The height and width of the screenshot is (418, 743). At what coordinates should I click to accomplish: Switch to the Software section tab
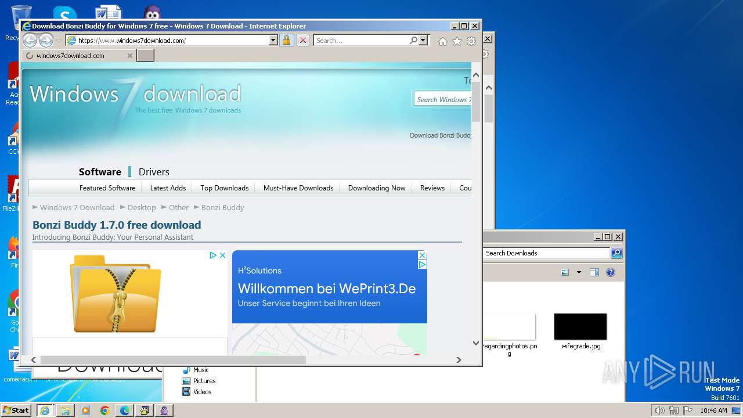tap(100, 172)
